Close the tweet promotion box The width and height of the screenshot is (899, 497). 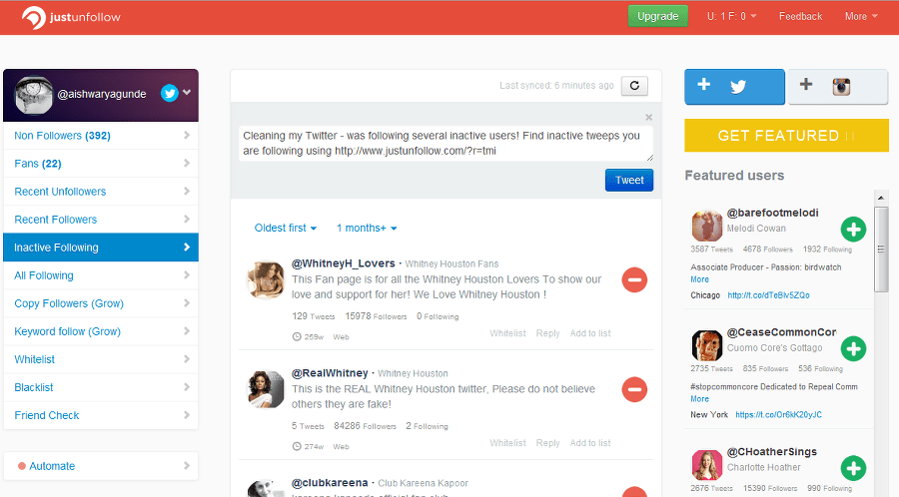click(648, 117)
